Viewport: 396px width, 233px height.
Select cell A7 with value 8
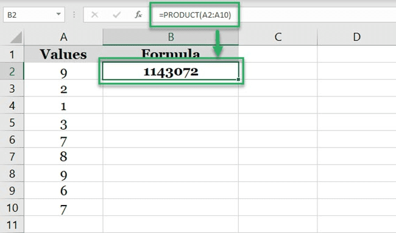click(x=63, y=156)
